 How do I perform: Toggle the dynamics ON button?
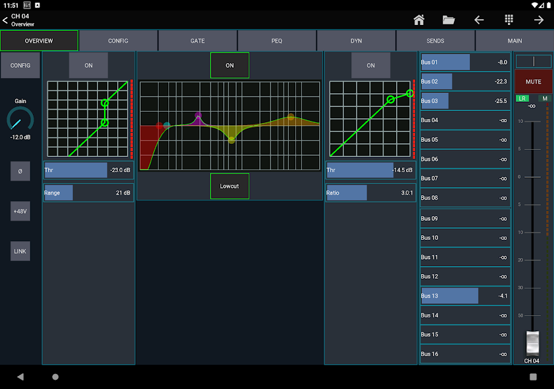coord(370,65)
